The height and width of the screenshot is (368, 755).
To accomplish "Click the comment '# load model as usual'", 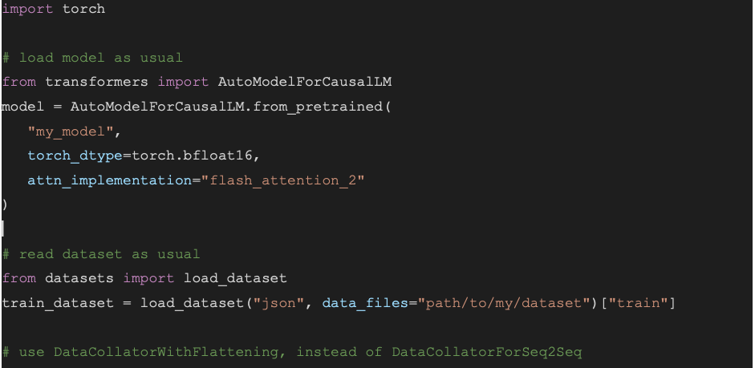I will point(92,58).
